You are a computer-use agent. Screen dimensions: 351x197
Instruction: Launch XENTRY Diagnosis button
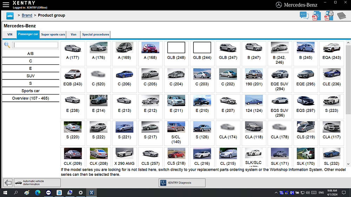pos(182,183)
